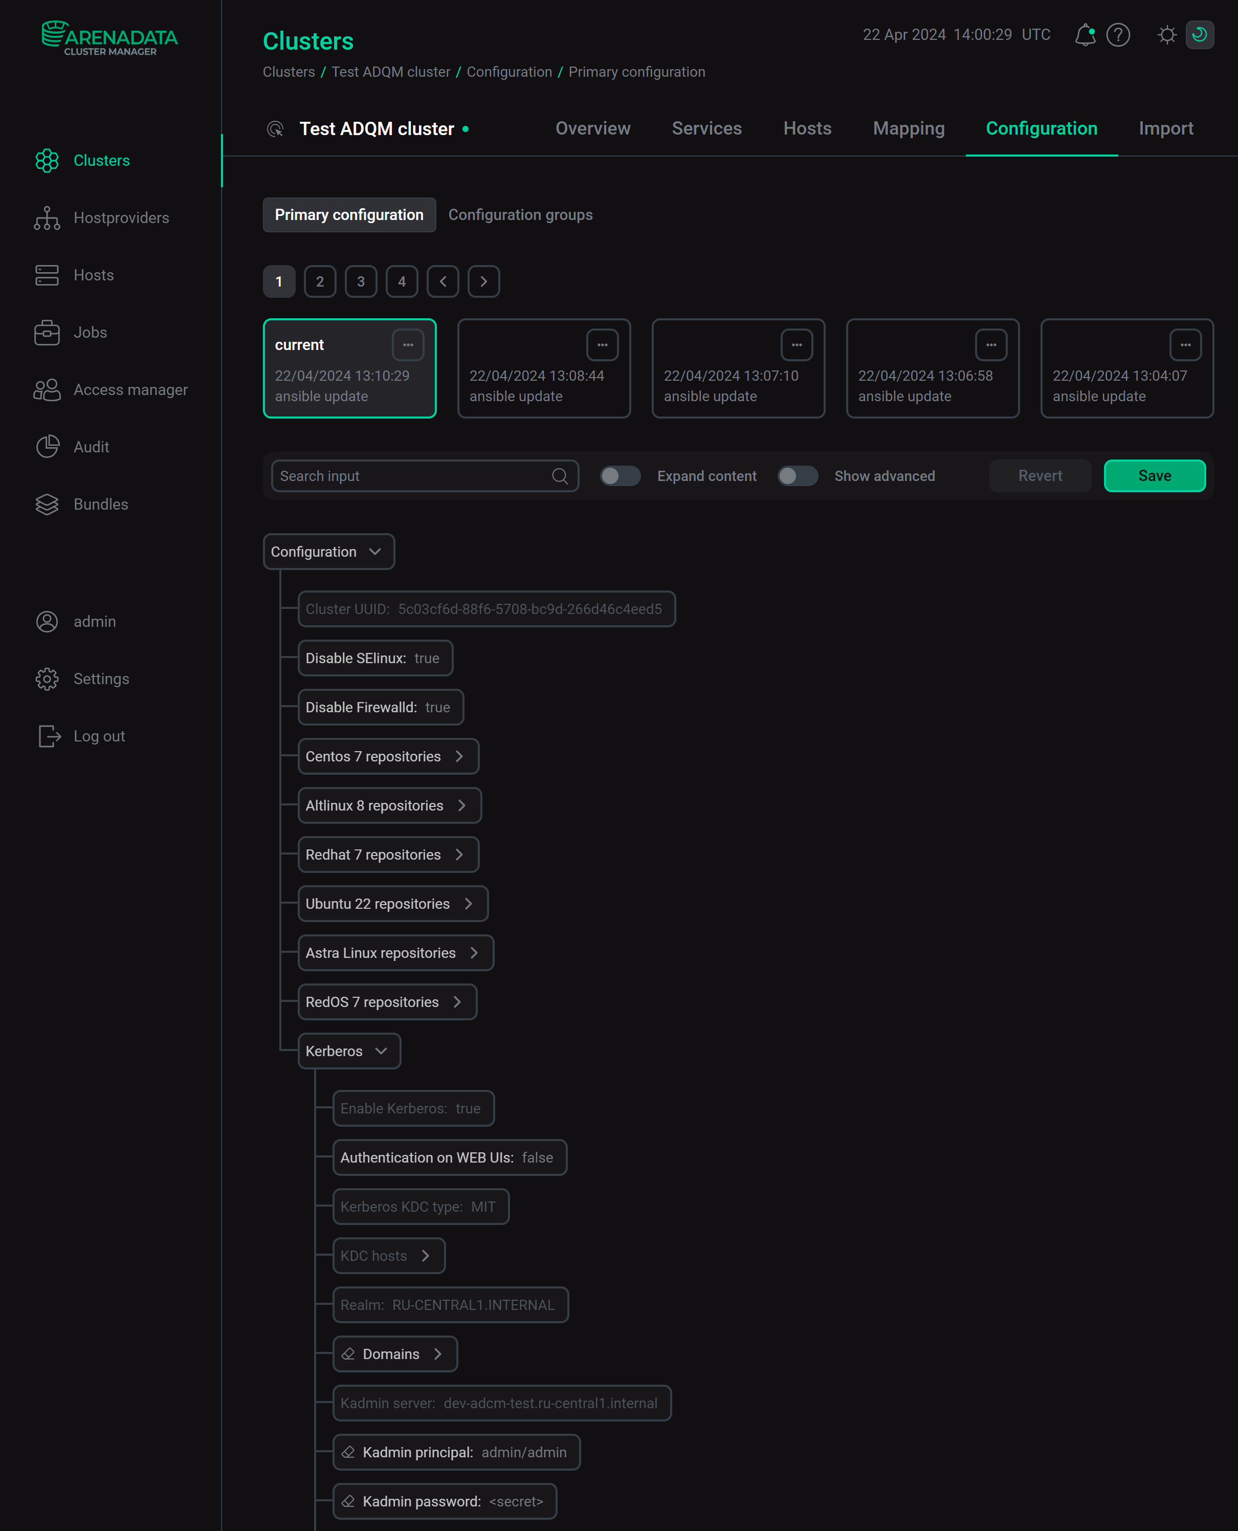Click the Revert button
Screen dimensions: 1238x1531
point(1038,476)
